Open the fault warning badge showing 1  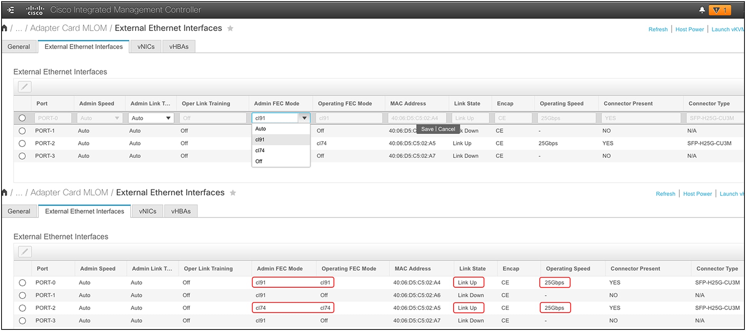pyautogui.click(x=720, y=10)
